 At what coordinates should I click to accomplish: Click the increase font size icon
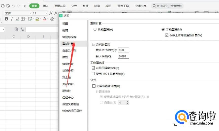pos(51,13)
